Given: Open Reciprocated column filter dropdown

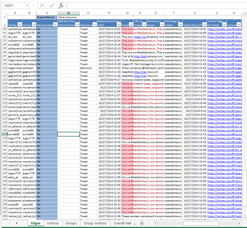Looking at the screenshot, I should tap(55, 24).
